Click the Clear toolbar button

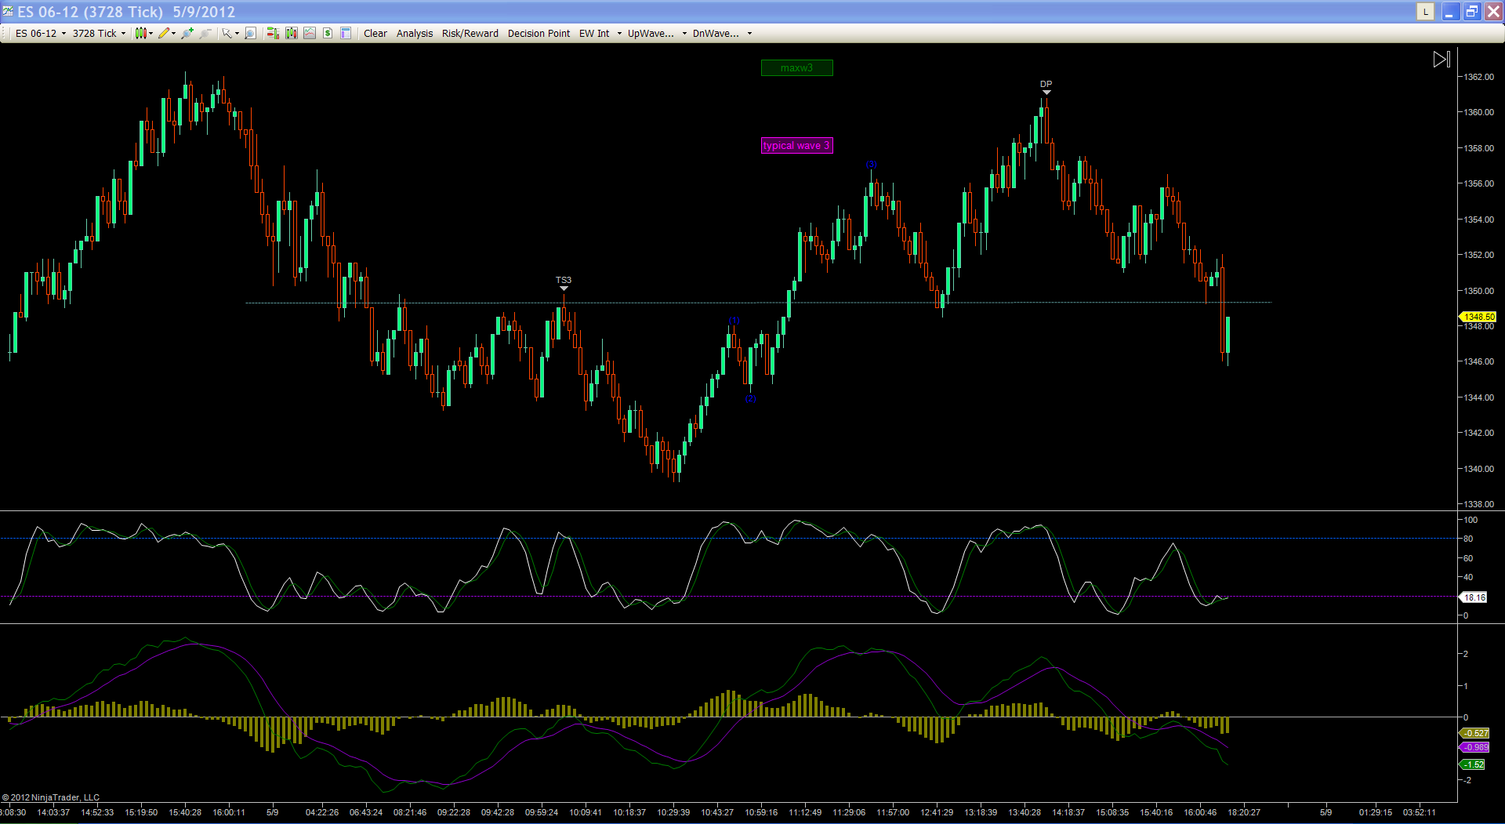click(x=375, y=34)
